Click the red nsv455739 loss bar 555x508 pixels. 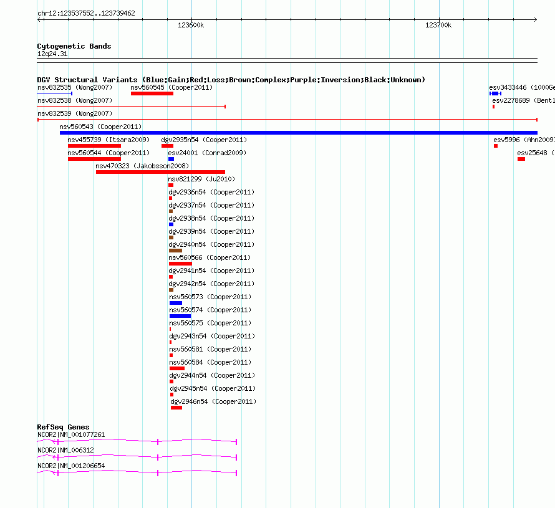coord(94,146)
